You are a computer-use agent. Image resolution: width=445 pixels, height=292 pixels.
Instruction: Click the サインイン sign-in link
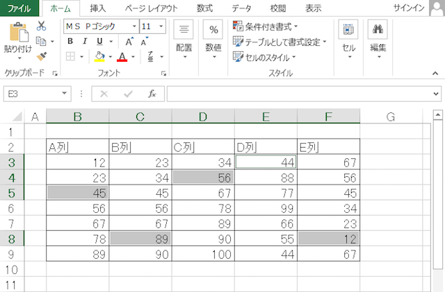pos(409,8)
